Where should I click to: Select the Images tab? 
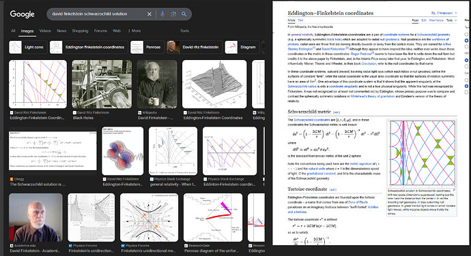27,31
